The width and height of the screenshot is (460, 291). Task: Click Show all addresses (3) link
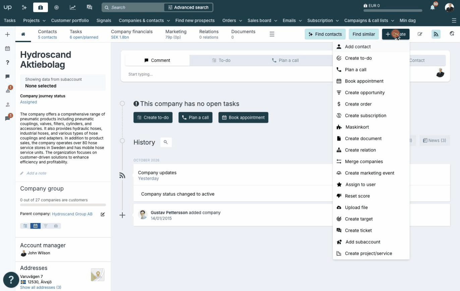click(x=41, y=287)
